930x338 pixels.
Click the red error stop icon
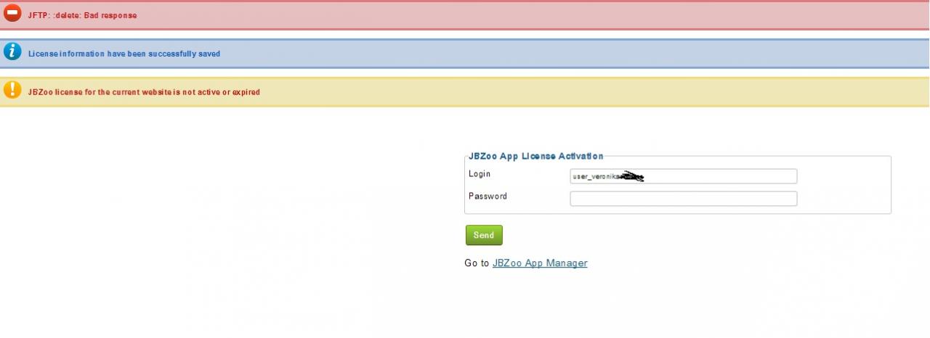(12, 14)
